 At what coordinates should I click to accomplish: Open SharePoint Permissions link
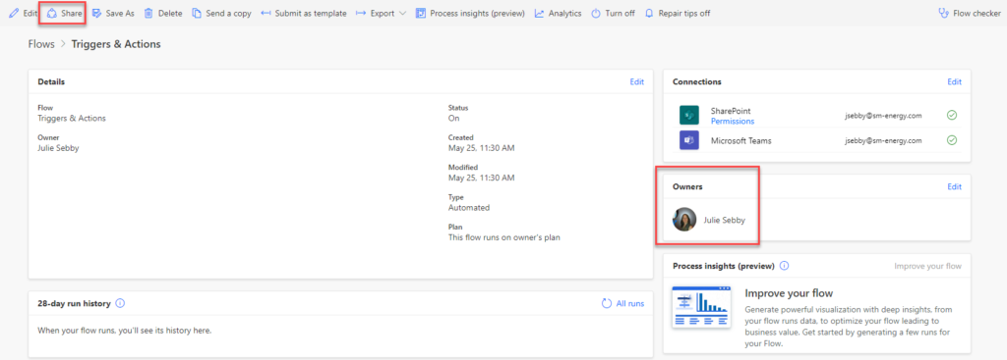click(x=732, y=121)
